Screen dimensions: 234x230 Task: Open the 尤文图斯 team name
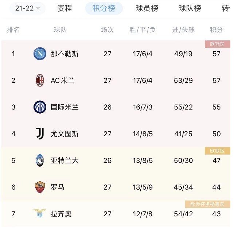pos(65,134)
